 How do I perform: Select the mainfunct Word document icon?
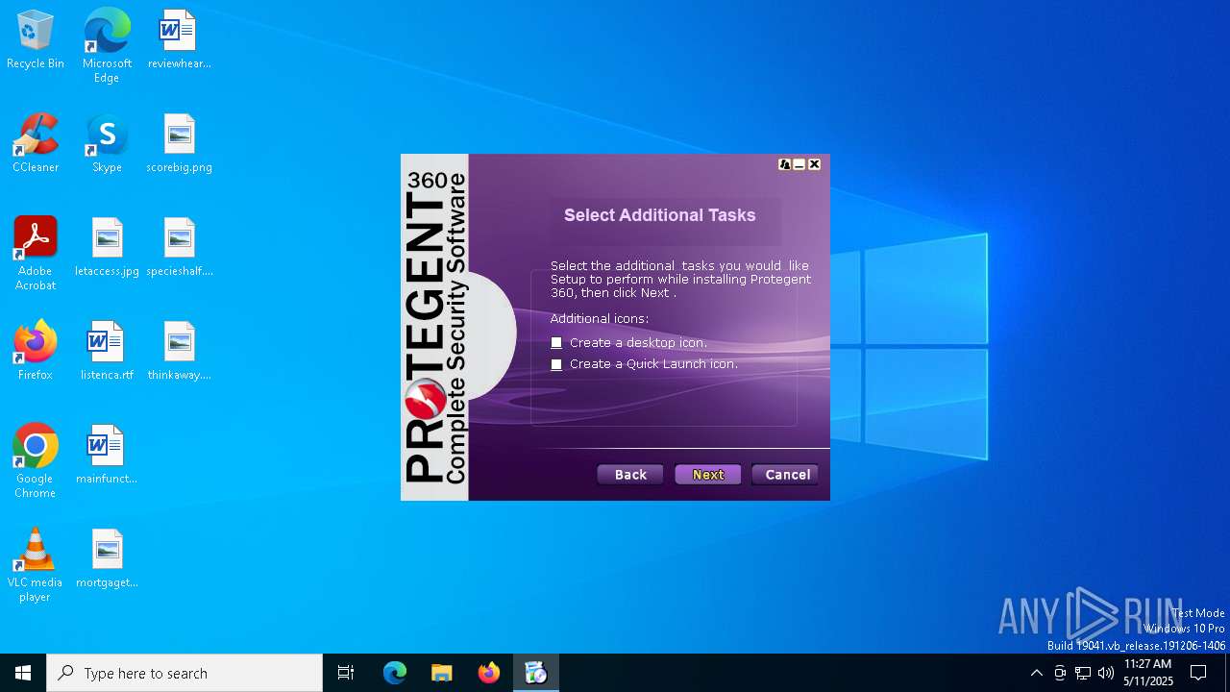(x=107, y=456)
